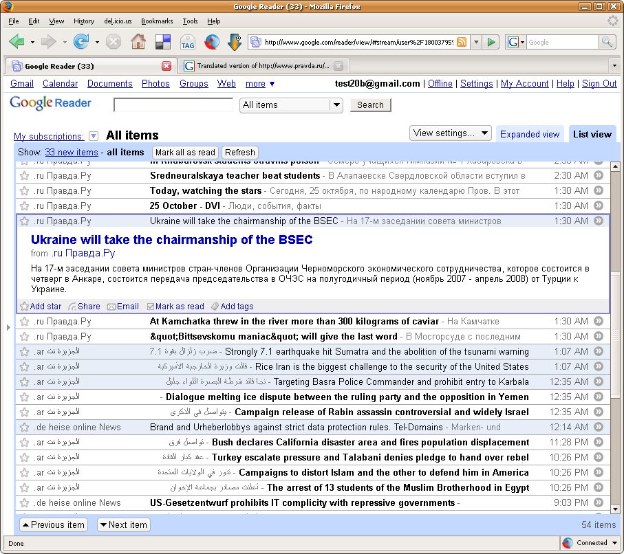Screen dimensions: 624x554
Task: Click the search magnifier icon
Action: [607, 42]
